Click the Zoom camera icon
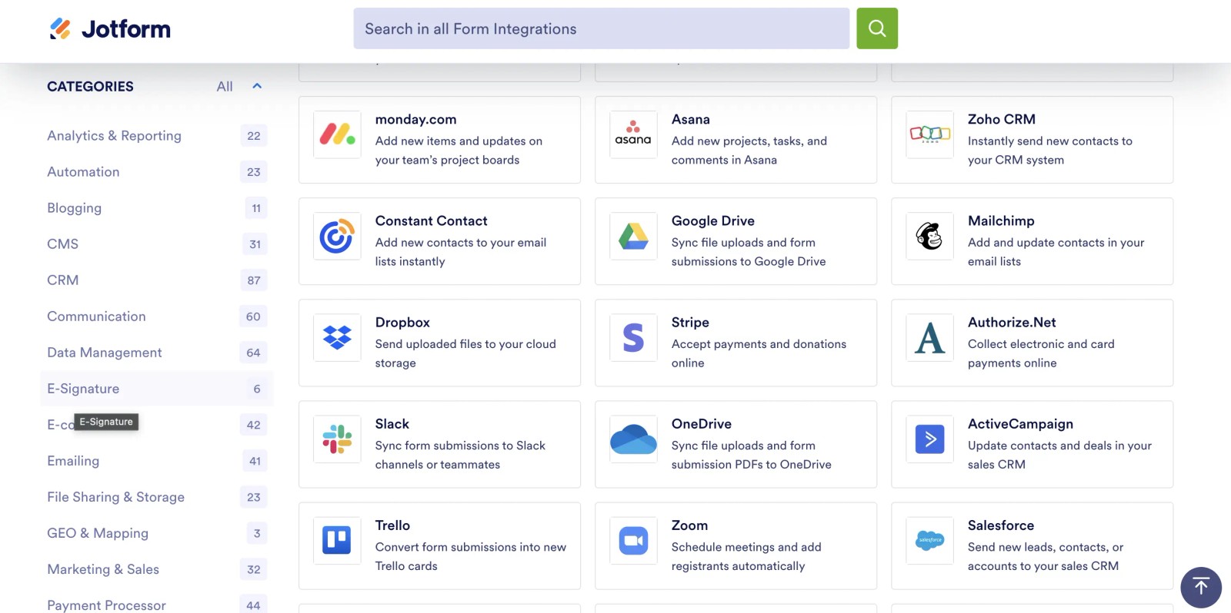1231x613 pixels. coord(633,540)
